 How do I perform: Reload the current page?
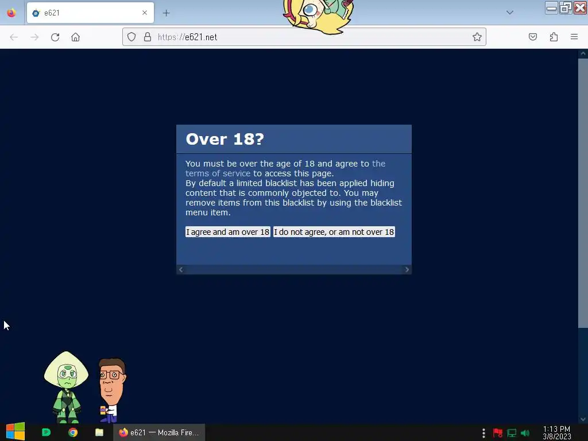pos(55,37)
